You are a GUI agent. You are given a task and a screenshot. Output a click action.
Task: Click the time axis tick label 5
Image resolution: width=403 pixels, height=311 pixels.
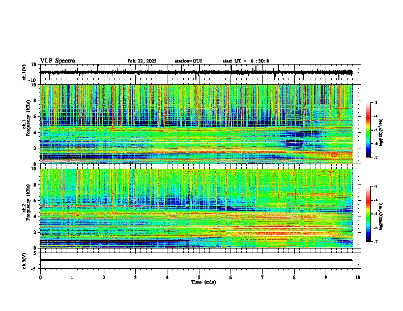[x=199, y=277]
